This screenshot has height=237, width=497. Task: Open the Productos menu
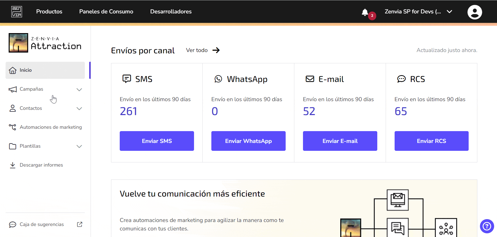(49, 12)
